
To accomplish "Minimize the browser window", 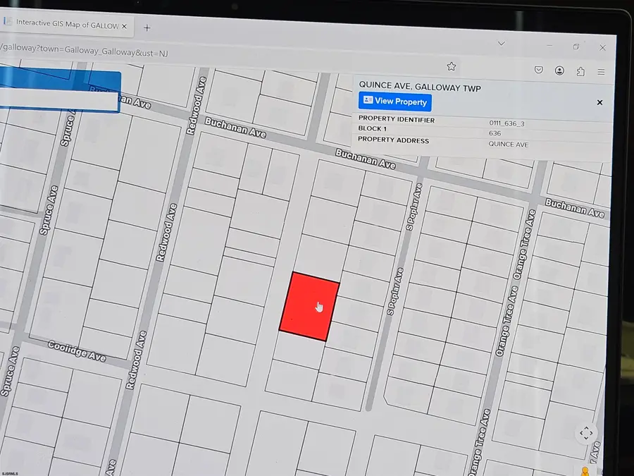I will coord(549,45).
